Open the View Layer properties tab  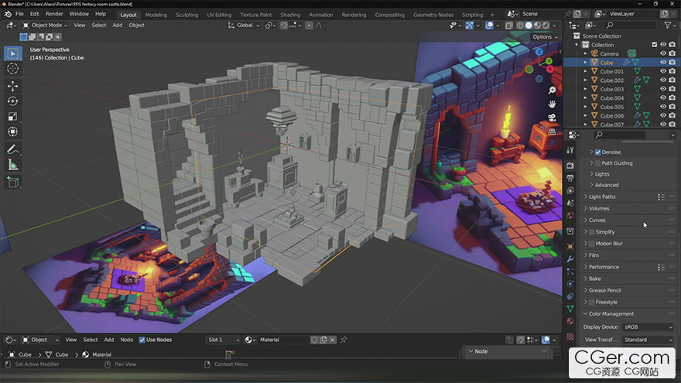[x=570, y=190]
